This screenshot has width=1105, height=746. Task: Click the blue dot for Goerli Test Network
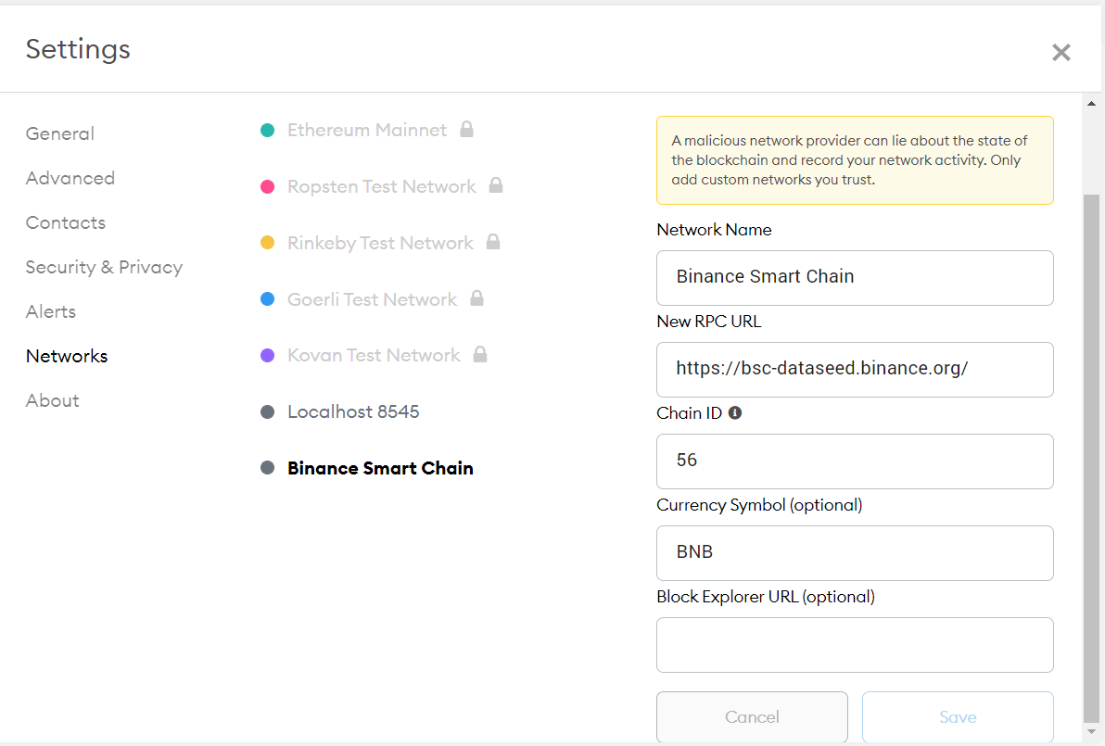[267, 299]
